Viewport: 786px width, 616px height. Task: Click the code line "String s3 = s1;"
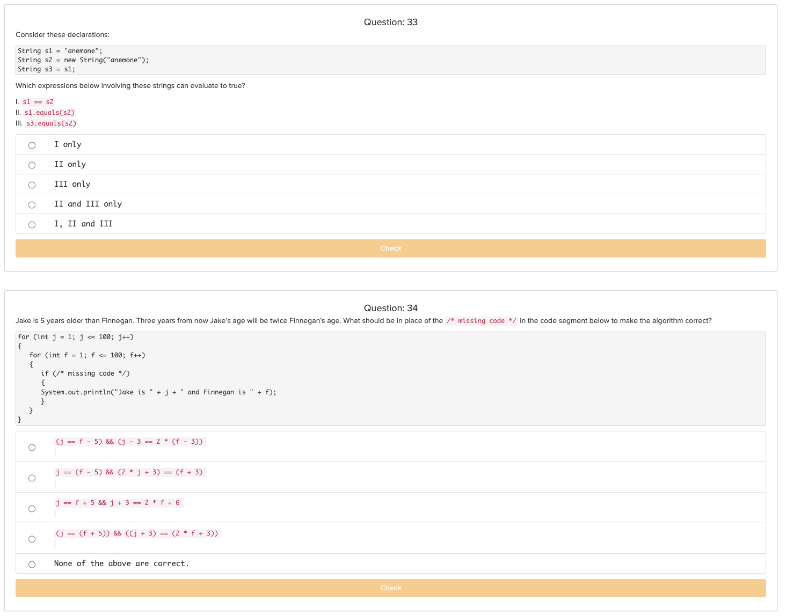(x=47, y=69)
